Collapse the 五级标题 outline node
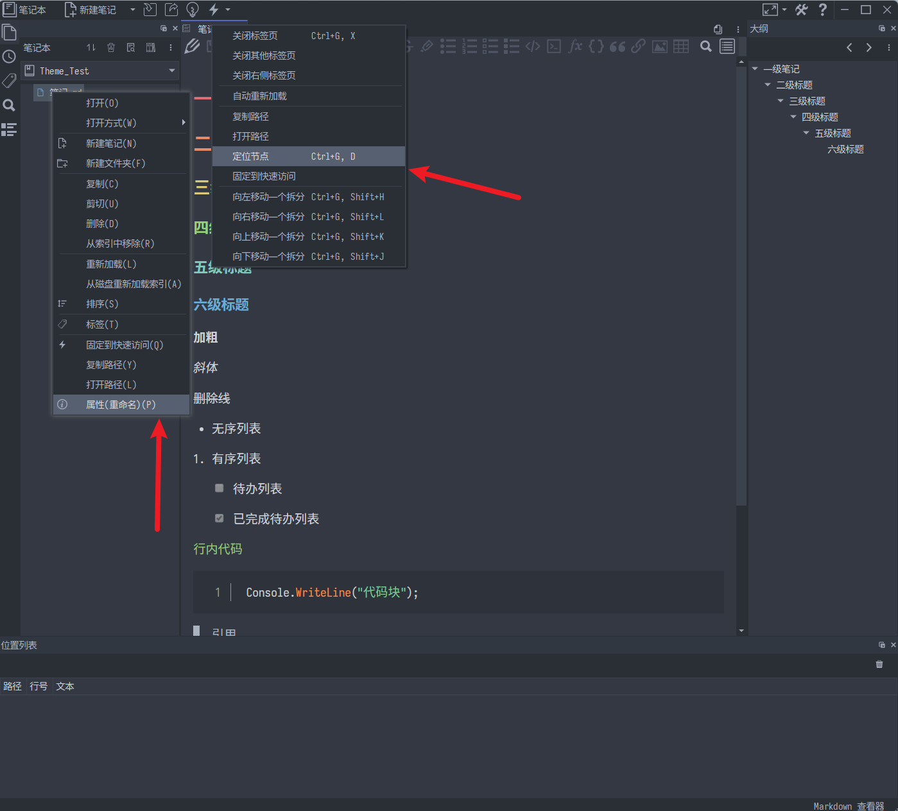898x811 pixels. (807, 133)
